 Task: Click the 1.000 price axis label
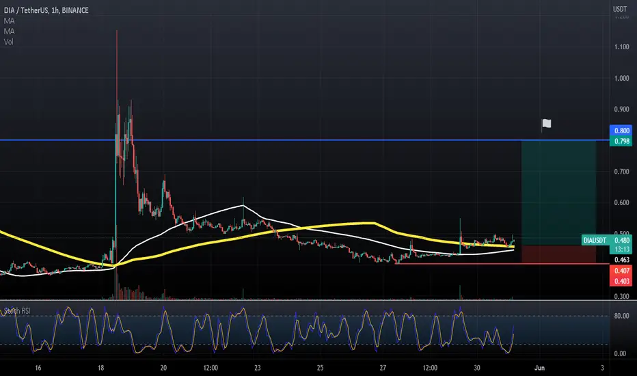point(621,78)
